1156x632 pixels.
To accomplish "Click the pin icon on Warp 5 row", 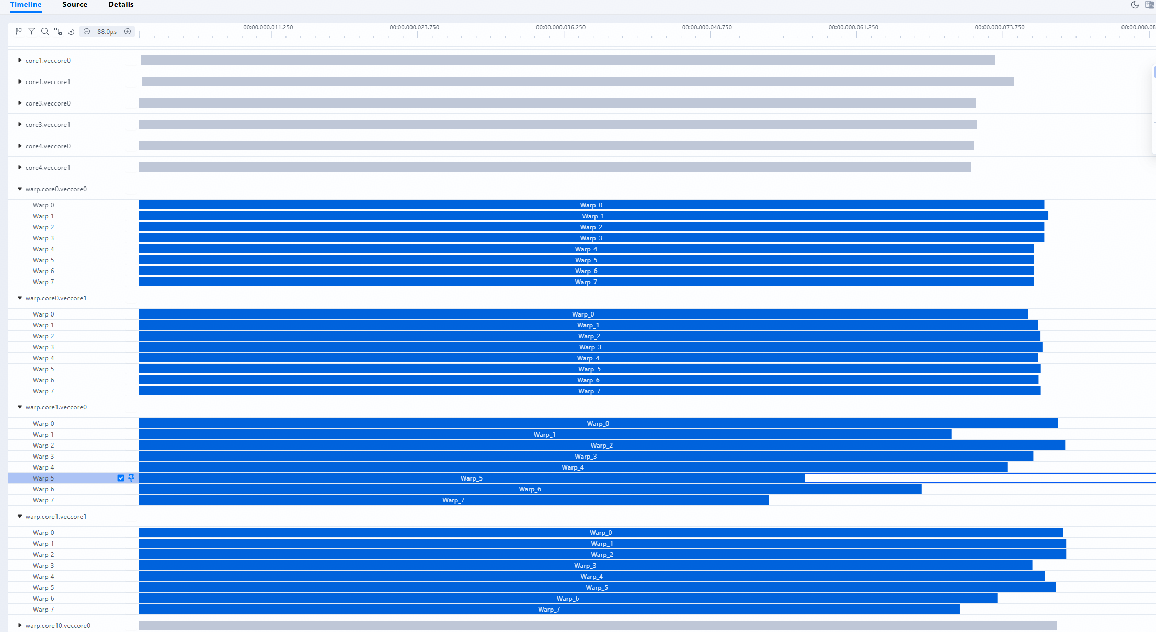I will [x=131, y=478].
